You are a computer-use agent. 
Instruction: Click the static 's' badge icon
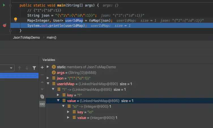54,67
